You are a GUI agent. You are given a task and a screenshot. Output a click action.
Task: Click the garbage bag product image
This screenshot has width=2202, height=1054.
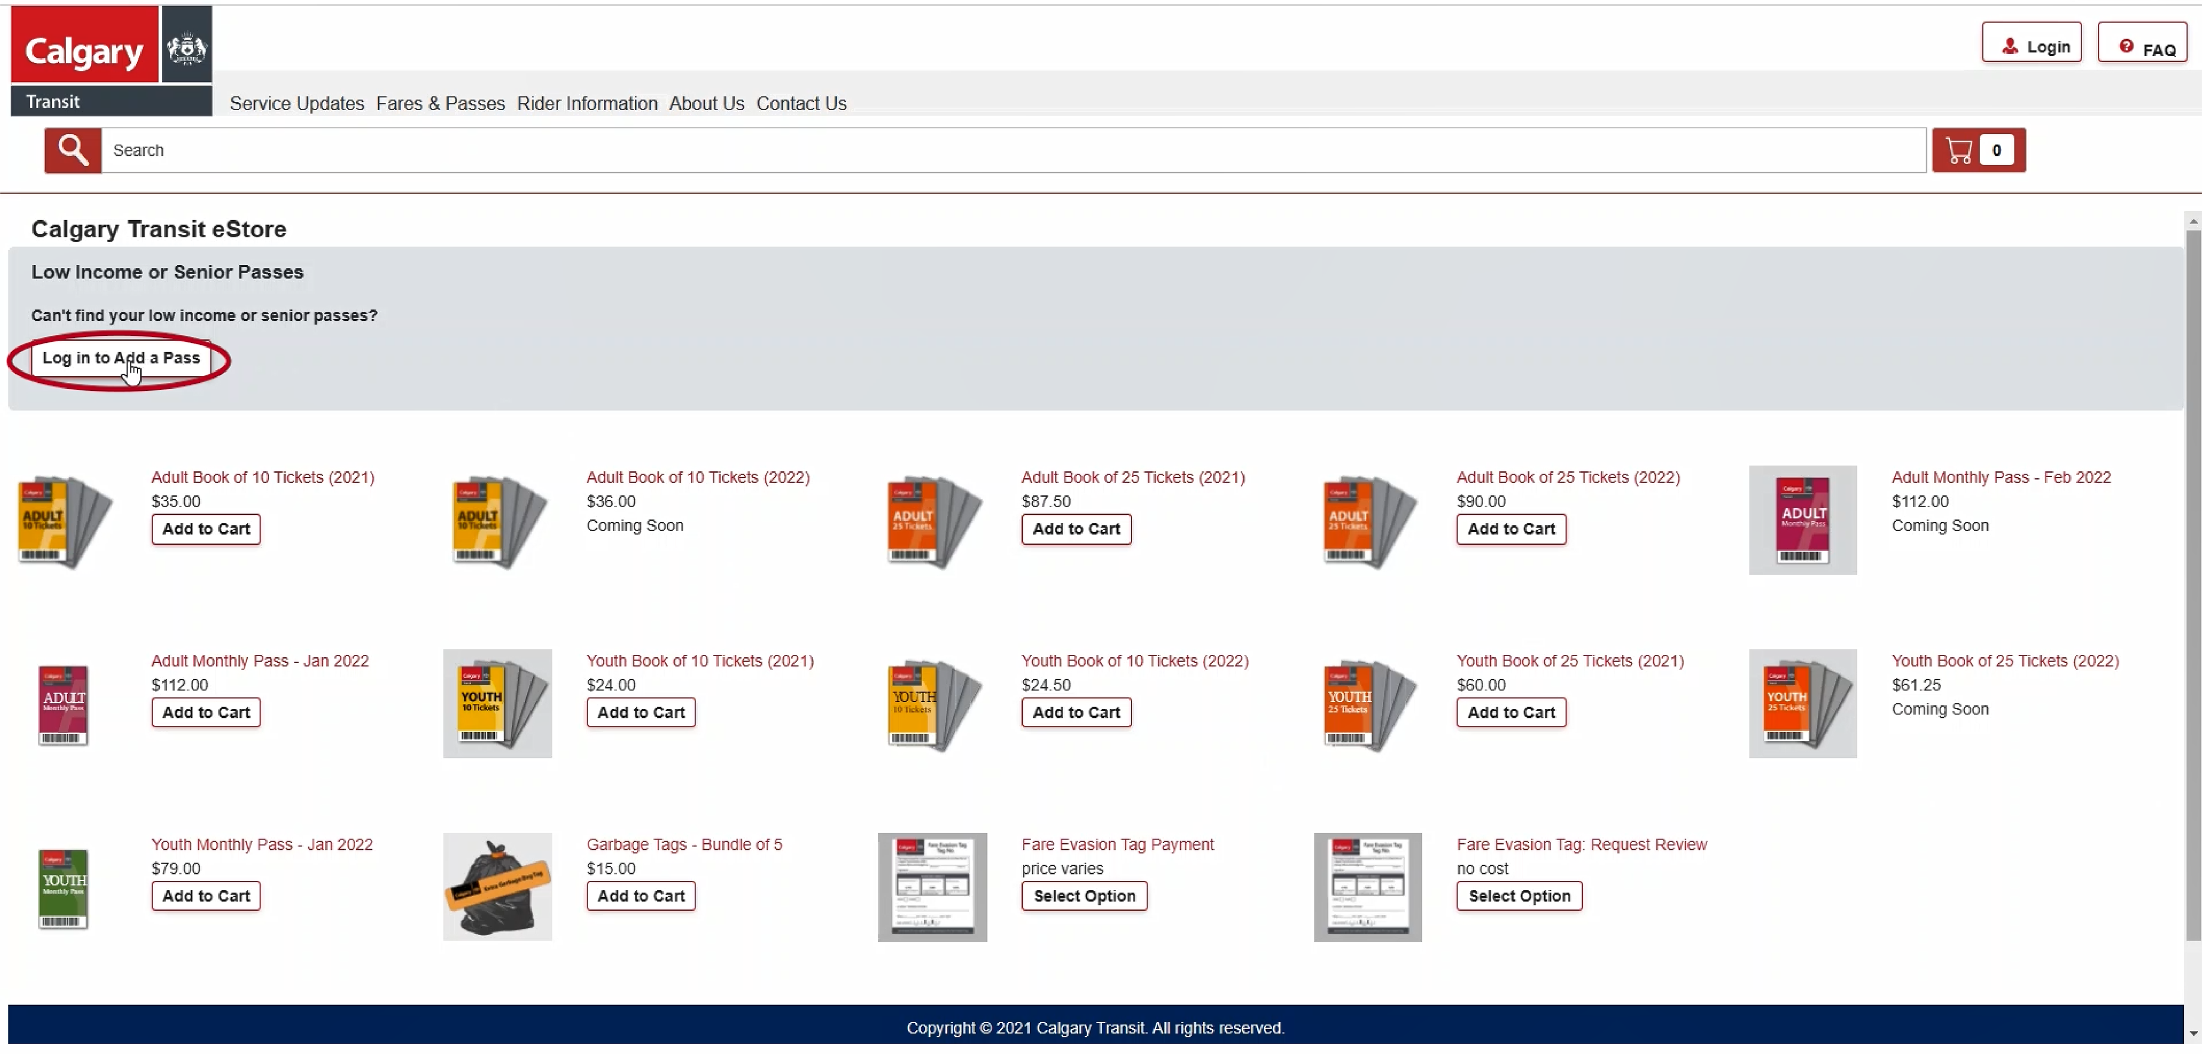pyautogui.click(x=497, y=887)
